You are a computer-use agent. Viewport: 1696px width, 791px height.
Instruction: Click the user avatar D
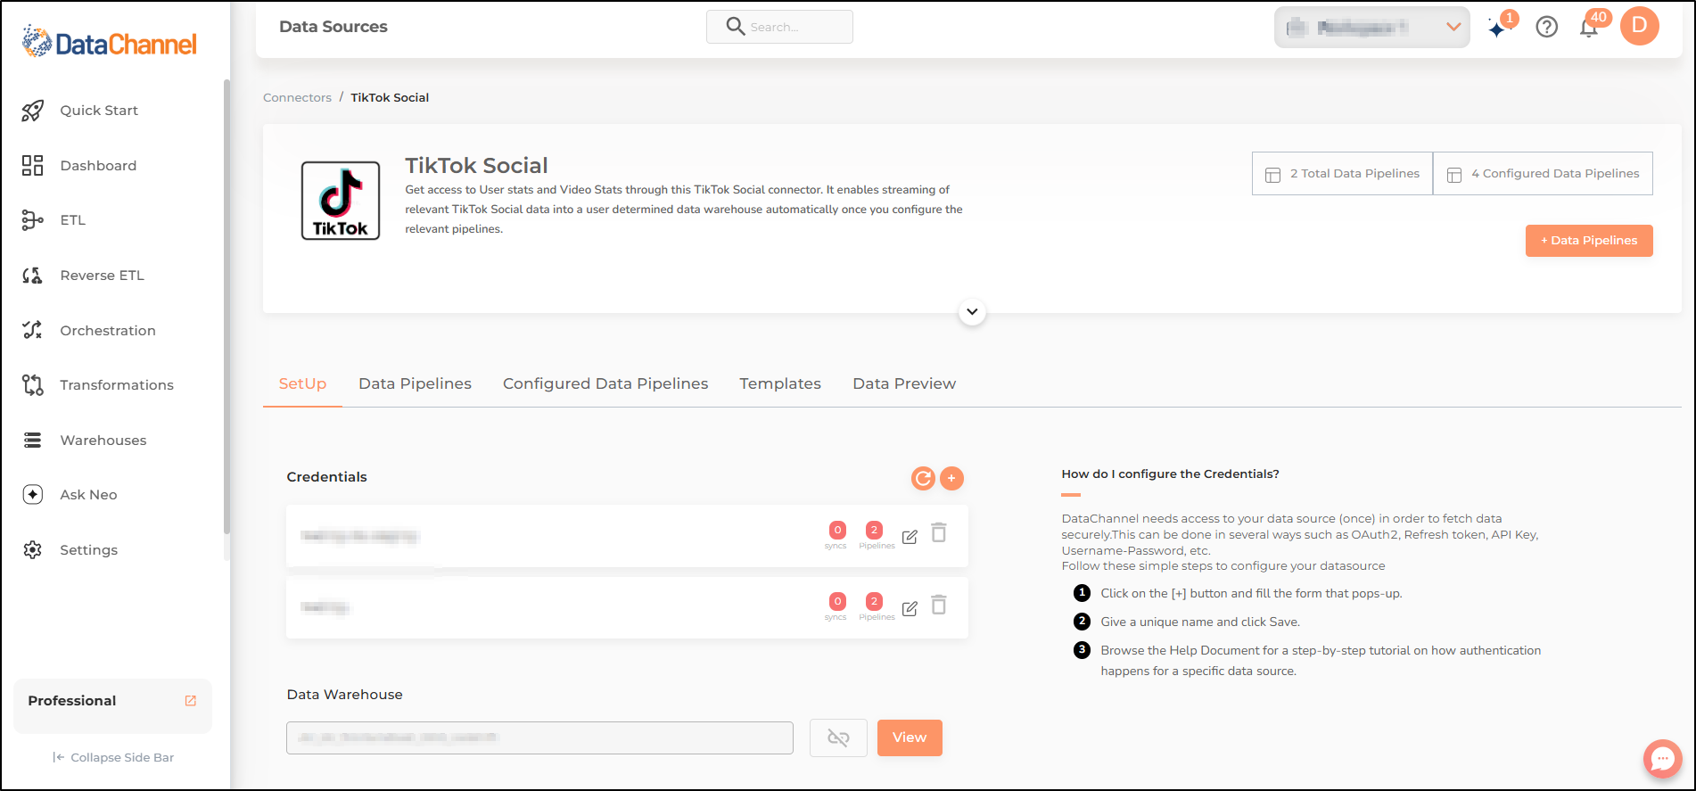coord(1640,26)
